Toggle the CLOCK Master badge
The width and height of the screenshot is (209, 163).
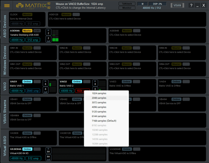pyautogui.click(x=27, y=15)
